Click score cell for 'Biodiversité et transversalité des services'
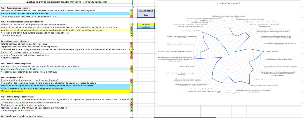The height and width of the screenshot is (118, 303). tap(131, 52)
